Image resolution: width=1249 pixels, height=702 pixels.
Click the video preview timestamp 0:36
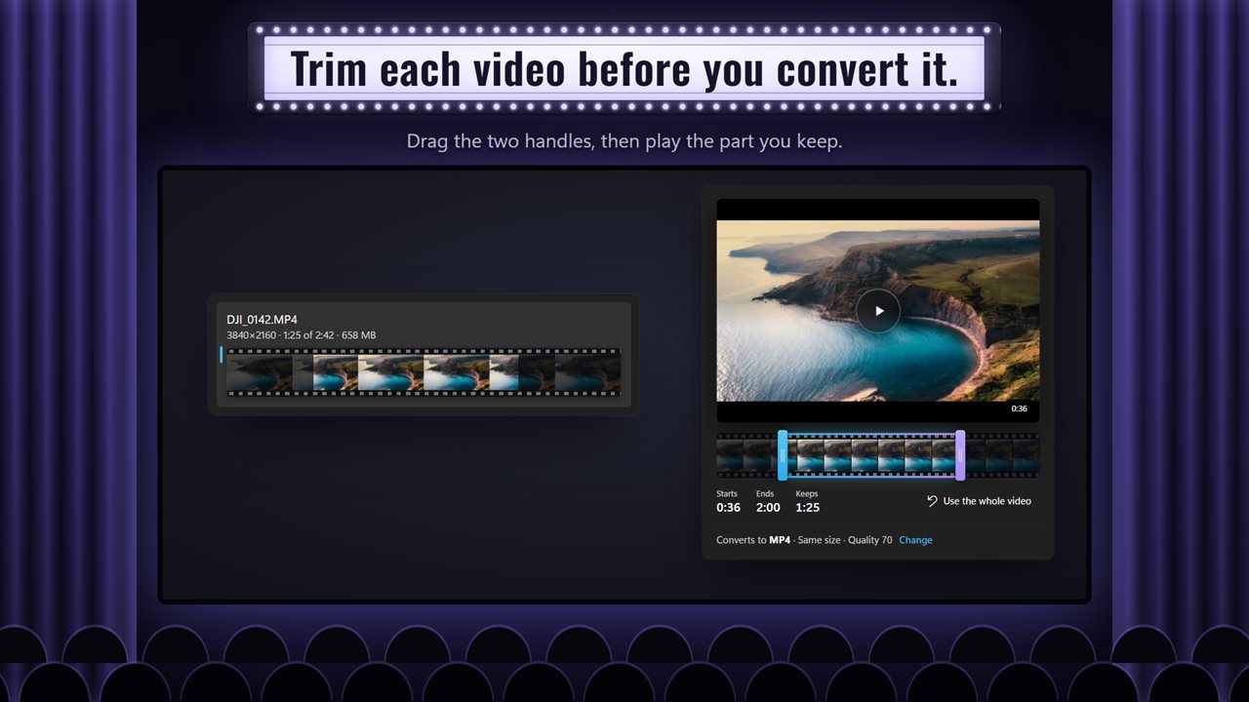[1019, 409]
